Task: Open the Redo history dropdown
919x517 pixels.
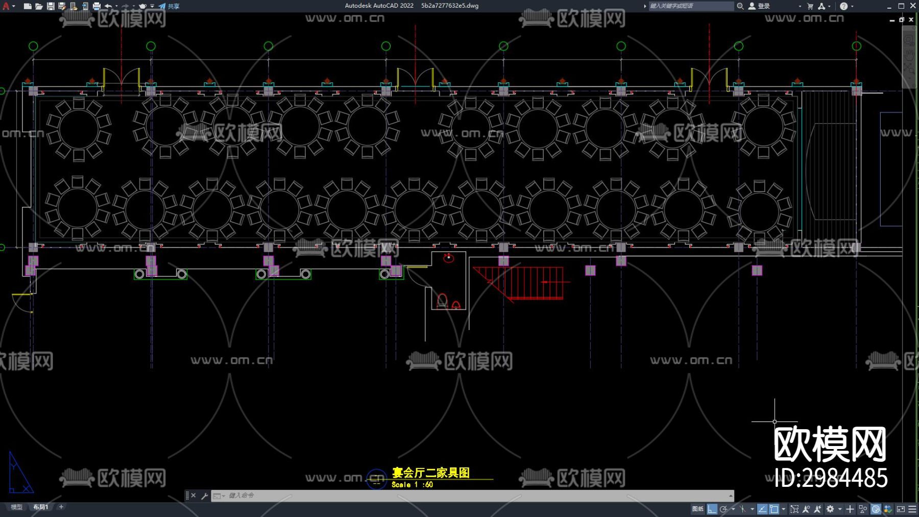Action: (133, 6)
